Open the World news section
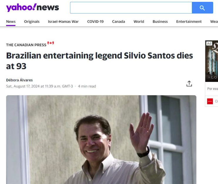The width and height of the screenshot is (218, 184). (139, 22)
